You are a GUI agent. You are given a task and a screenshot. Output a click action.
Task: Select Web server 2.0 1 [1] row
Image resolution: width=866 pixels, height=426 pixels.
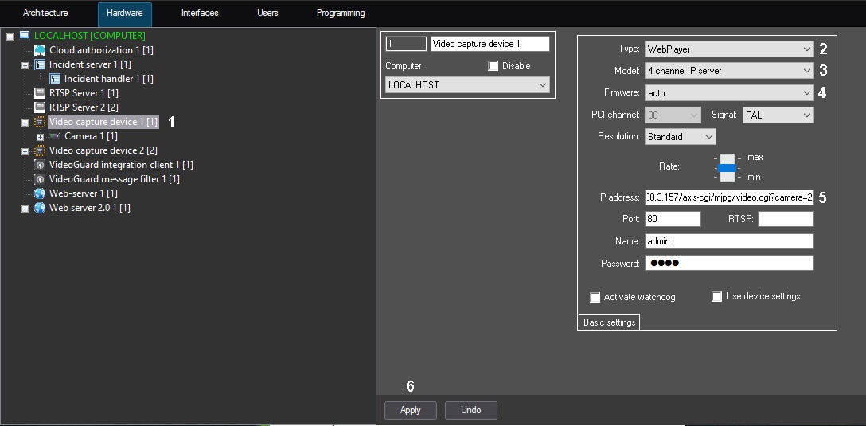coord(89,208)
